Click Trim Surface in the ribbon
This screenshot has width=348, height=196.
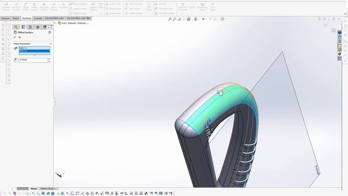(133, 9)
